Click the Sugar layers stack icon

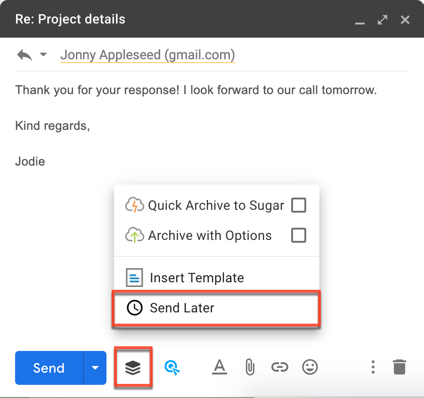pyautogui.click(x=133, y=368)
